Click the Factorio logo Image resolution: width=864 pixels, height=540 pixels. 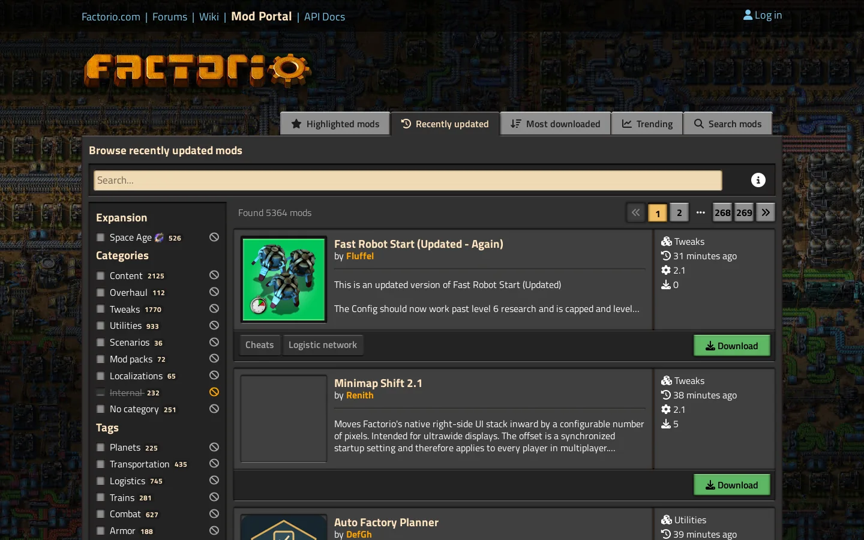pyautogui.click(x=197, y=71)
